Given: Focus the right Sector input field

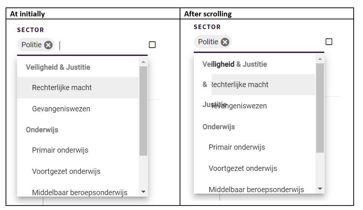Looking at the screenshot, I should 277,42.
